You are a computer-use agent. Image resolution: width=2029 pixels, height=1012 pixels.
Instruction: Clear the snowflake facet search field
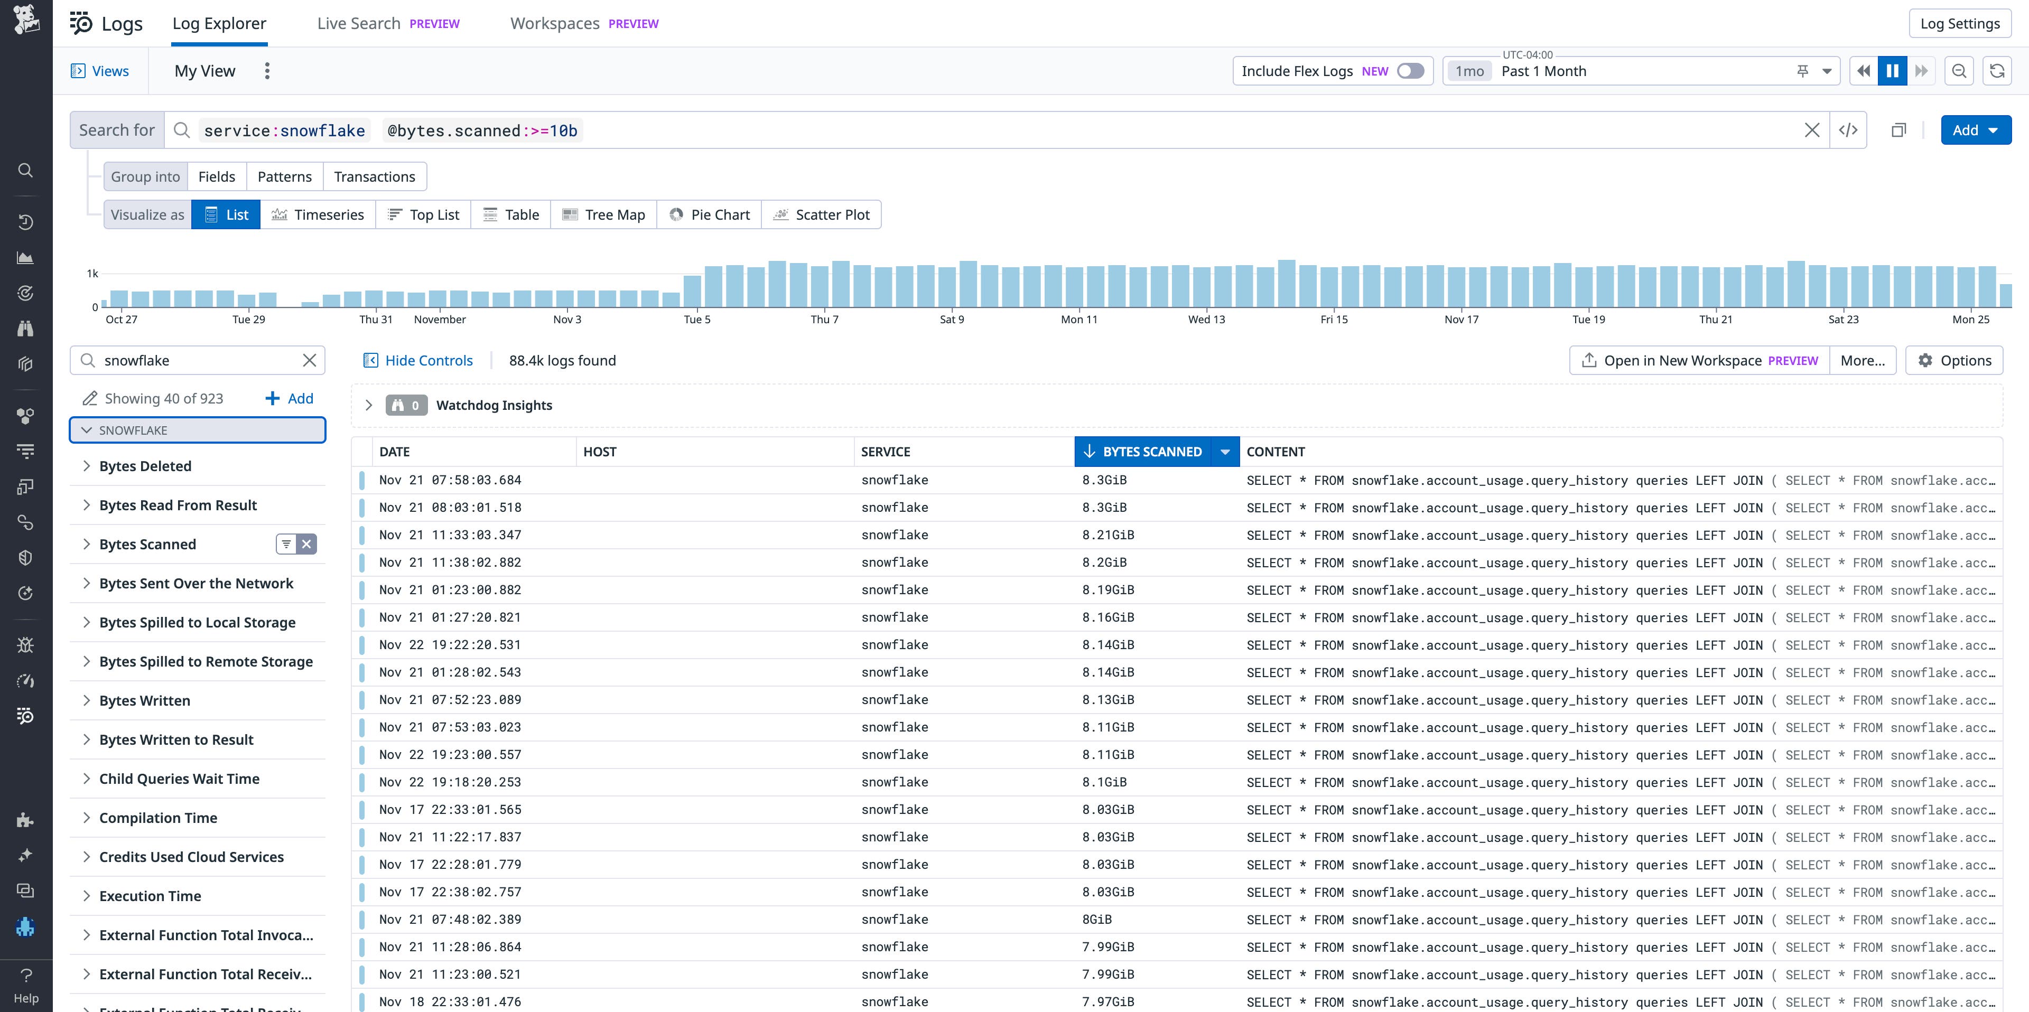tap(309, 360)
